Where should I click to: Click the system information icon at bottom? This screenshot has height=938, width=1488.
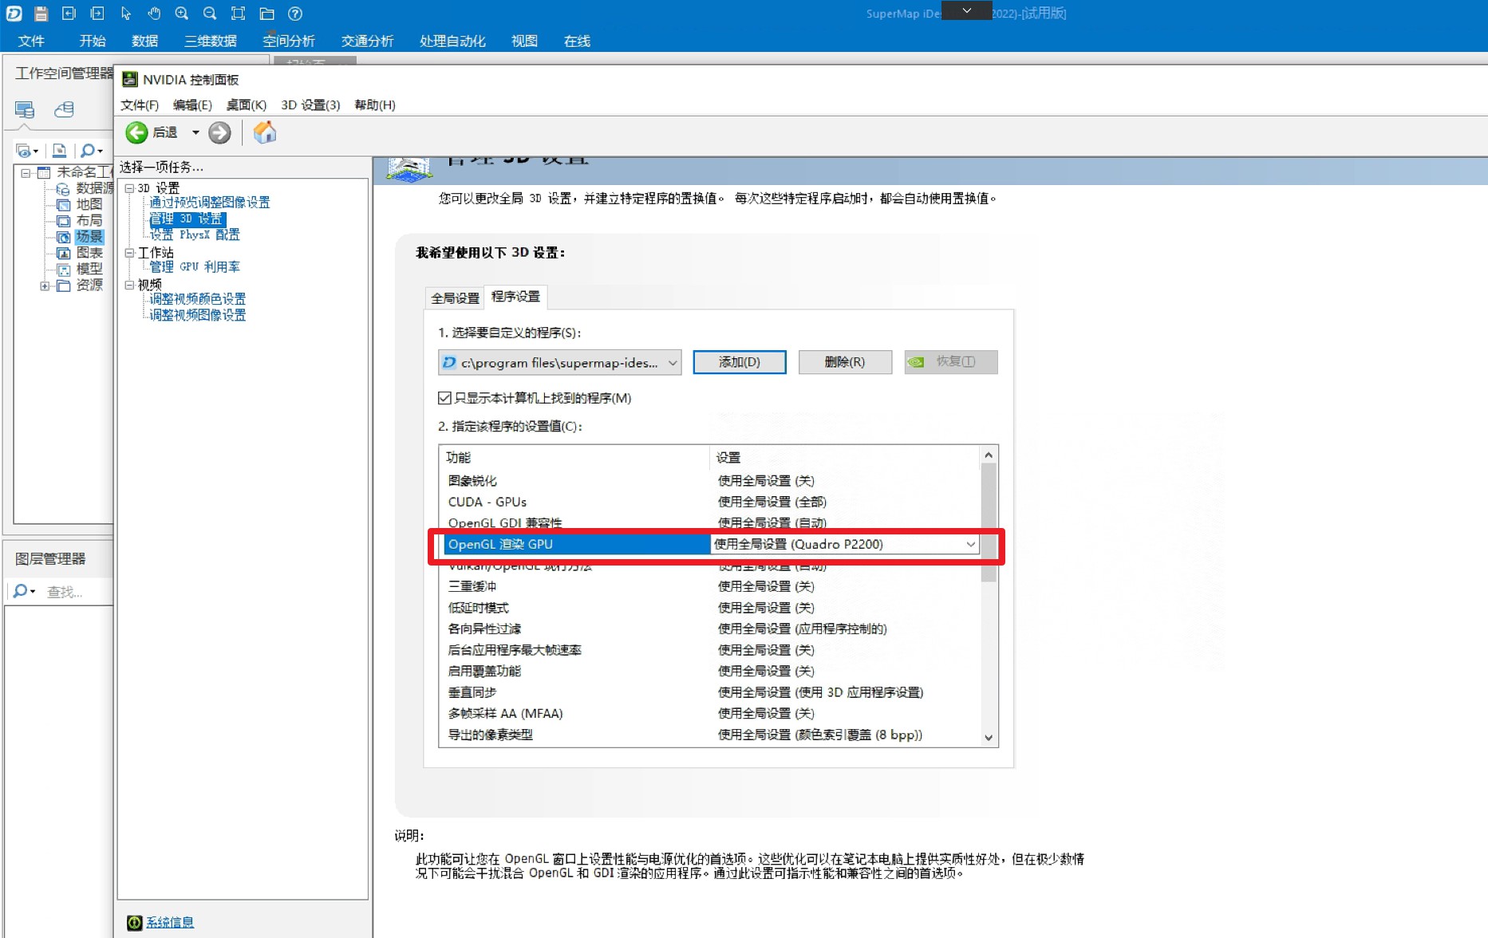(x=134, y=923)
